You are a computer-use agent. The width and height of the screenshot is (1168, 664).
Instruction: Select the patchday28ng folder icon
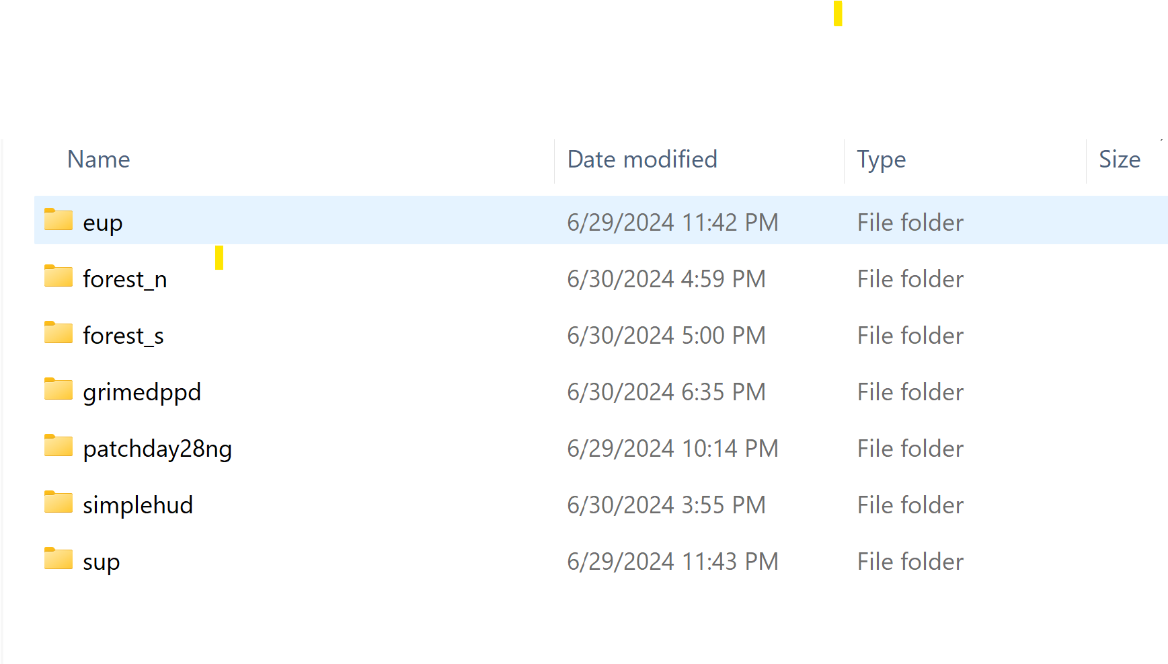pos(59,446)
